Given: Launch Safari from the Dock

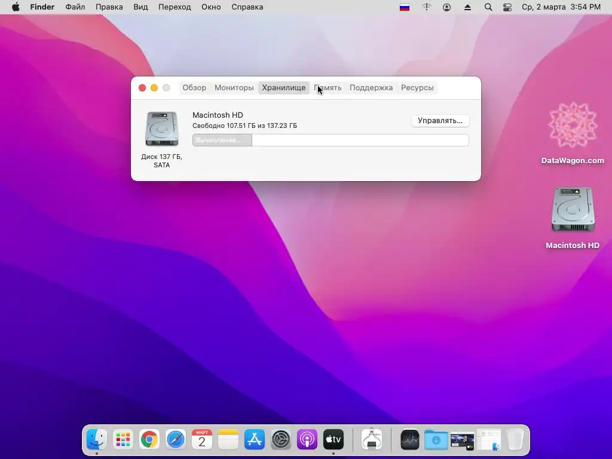Looking at the screenshot, I should click(x=176, y=439).
